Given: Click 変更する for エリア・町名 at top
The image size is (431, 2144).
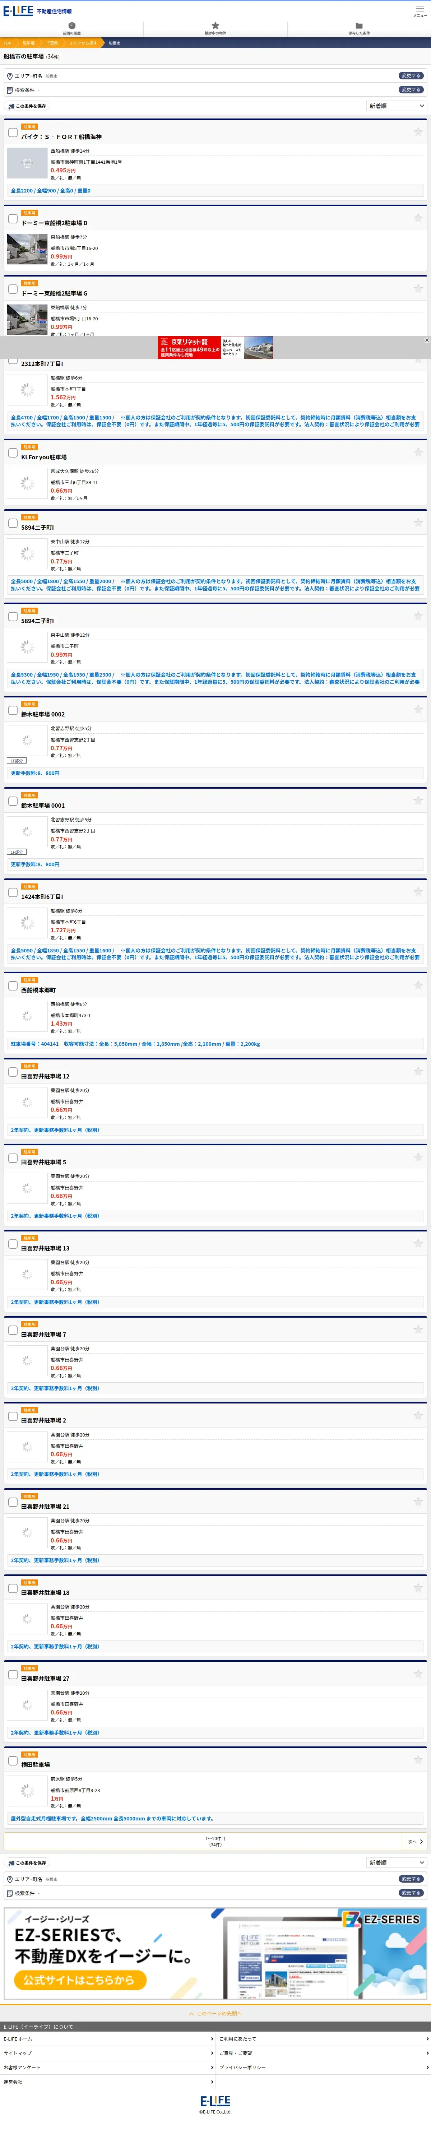Looking at the screenshot, I should click(x=411, y=76).
